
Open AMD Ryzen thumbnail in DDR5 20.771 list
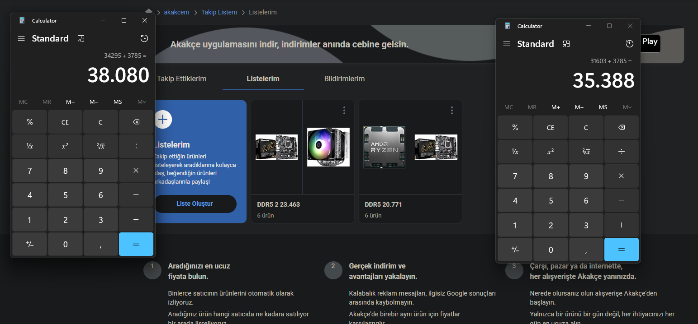point(384,147)
